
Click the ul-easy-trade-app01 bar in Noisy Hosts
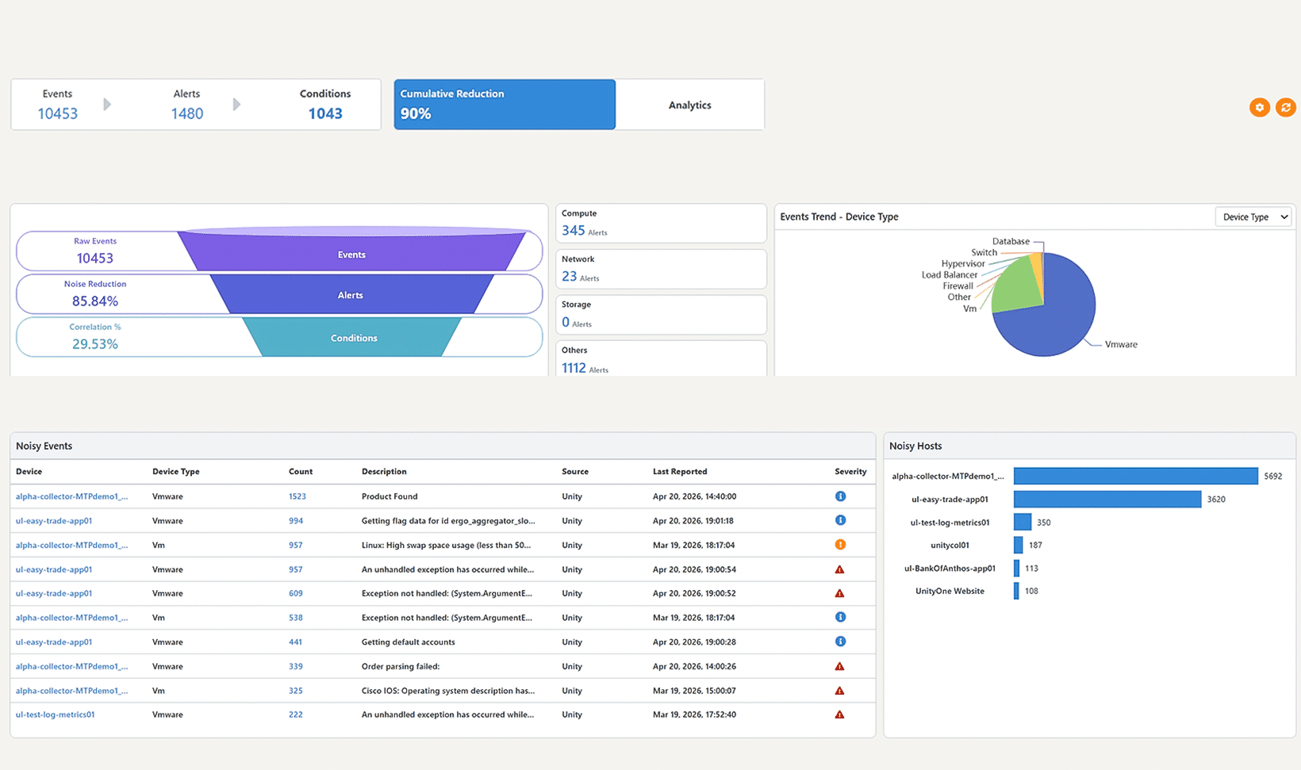1107,500
